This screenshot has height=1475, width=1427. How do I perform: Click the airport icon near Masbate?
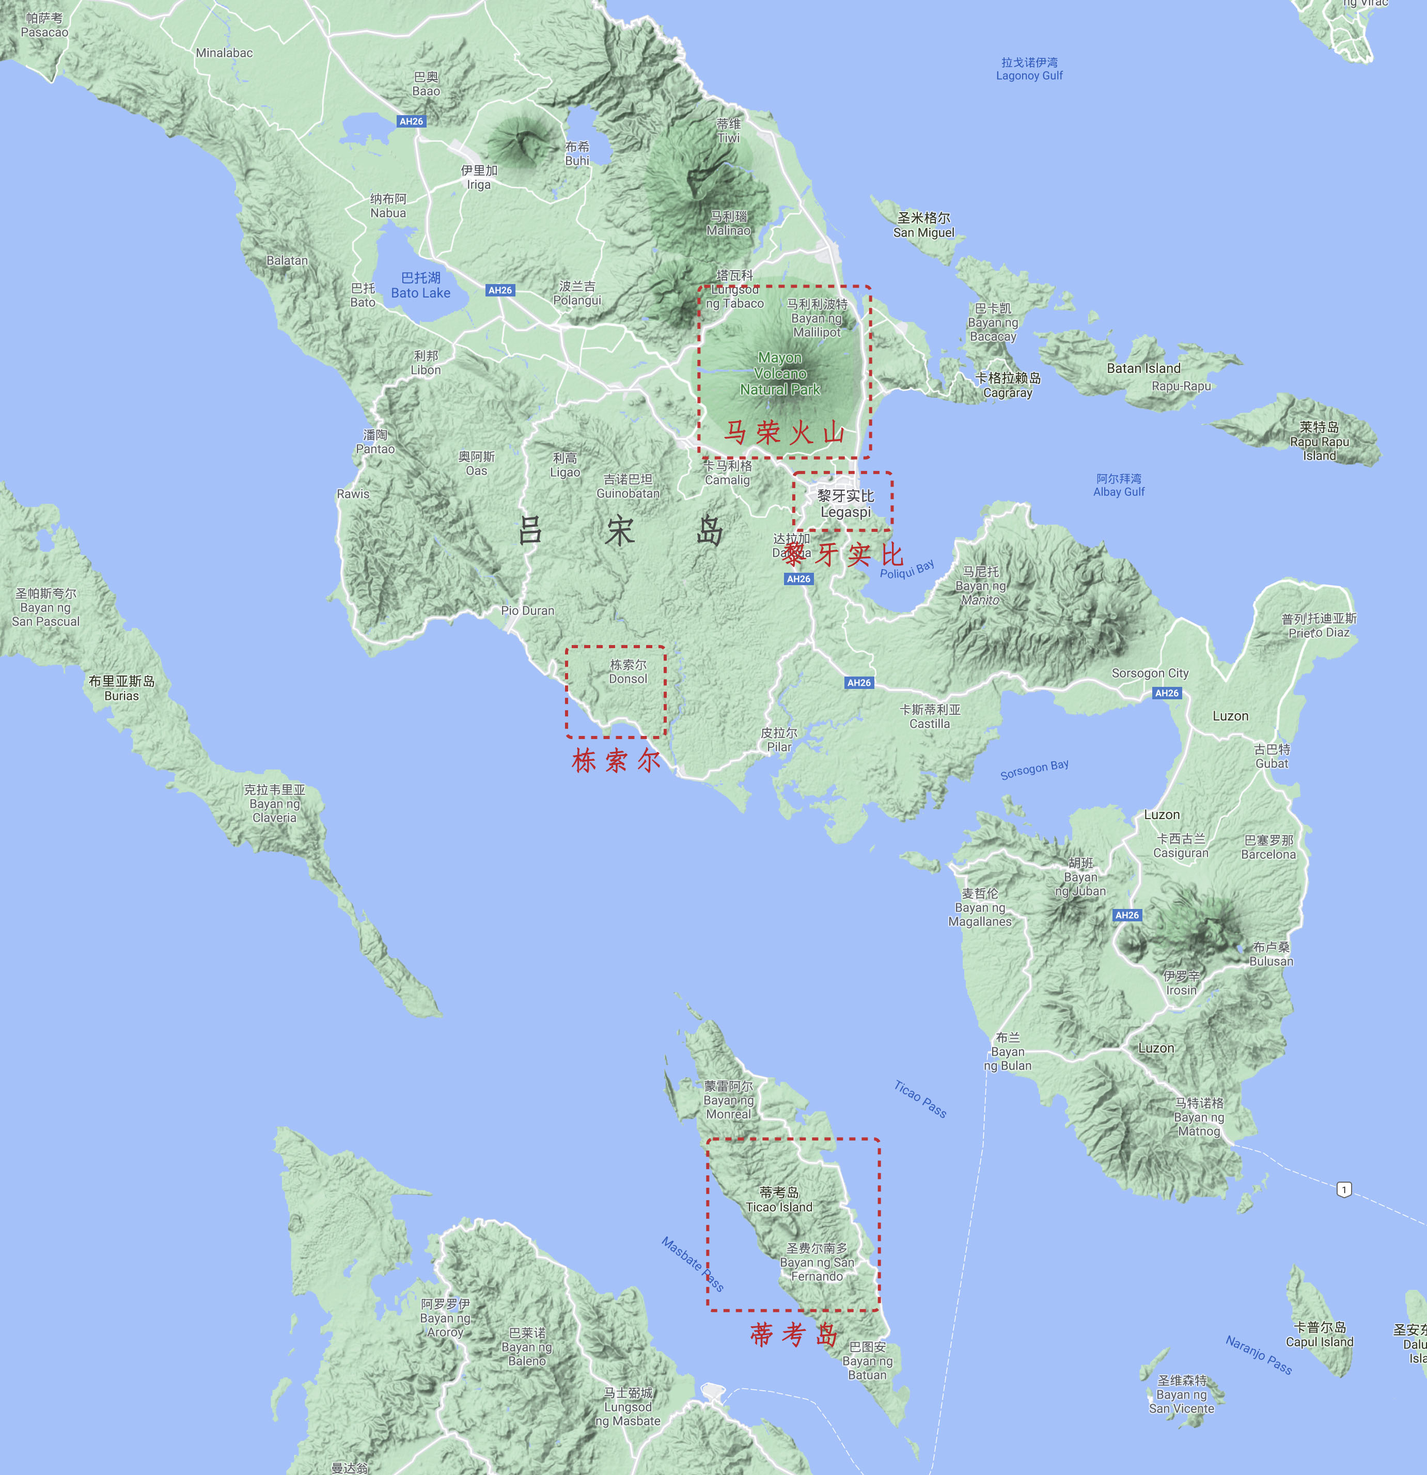[x=713, y=1391]
